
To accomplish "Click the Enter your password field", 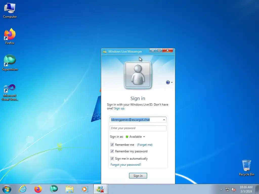I will pyautogui.click(x=138, y=128).
